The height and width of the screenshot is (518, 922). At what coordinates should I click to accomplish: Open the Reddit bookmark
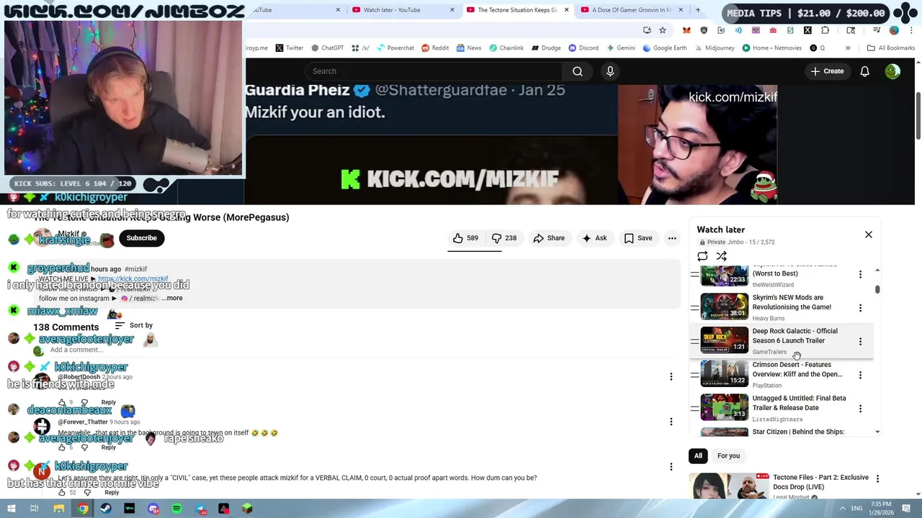click(x=435, y=48)
